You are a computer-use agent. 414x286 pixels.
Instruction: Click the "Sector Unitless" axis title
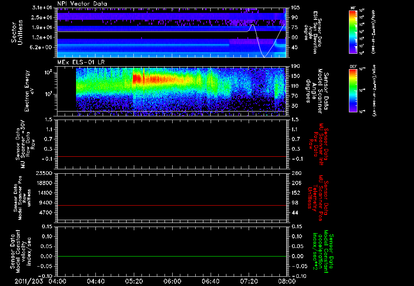tap(17, 32)
